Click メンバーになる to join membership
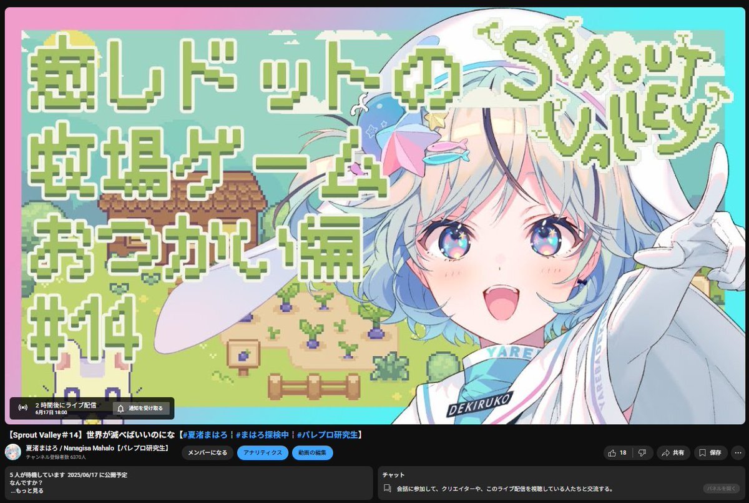Viewport: 749px width, 503px height. point(207,453)
